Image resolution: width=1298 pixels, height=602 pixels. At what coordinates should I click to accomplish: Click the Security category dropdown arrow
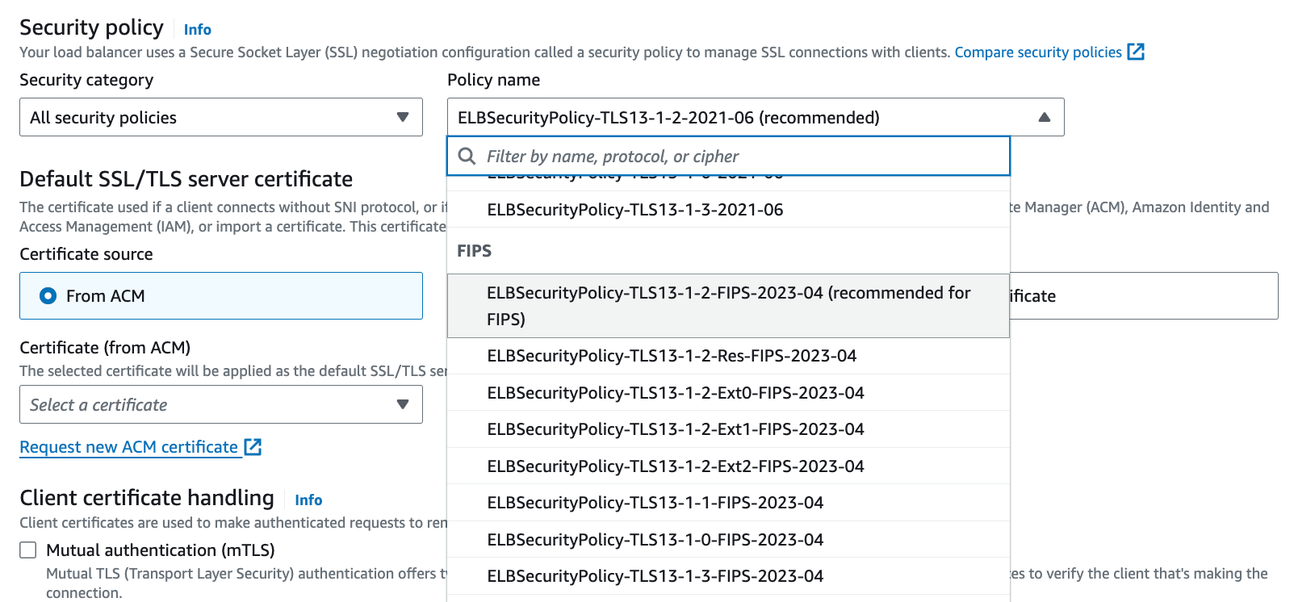click(403, 117)
